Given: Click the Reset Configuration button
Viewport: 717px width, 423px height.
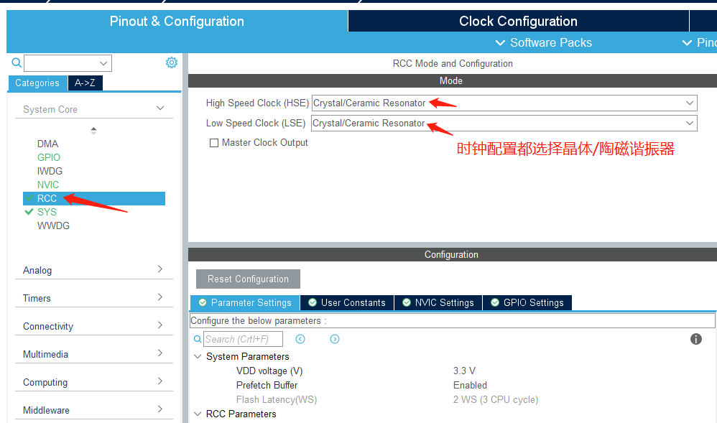Looking at the screenshot, I should click(x=248, y=279).
